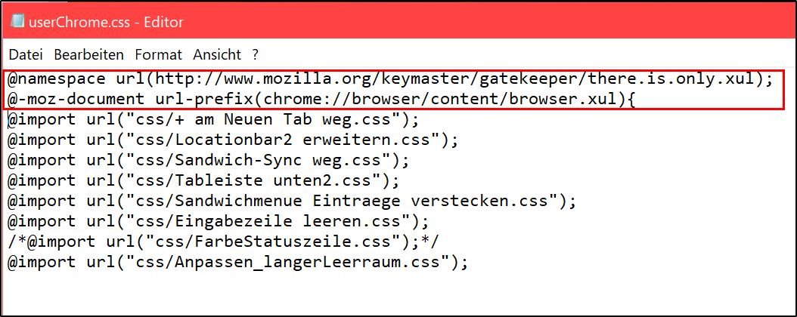The width and height of the screenshot is (797, 317).
Task: Open the Bearbeiten menu
Action: point(88,55)
